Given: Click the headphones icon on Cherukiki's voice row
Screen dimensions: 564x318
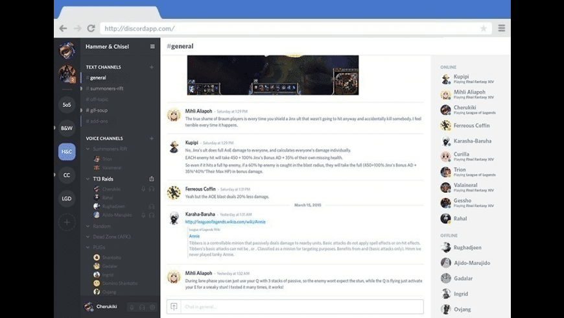Looking at the screenshot, I should (x=152, y=189).
